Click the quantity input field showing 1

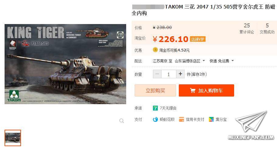[168, 74]
